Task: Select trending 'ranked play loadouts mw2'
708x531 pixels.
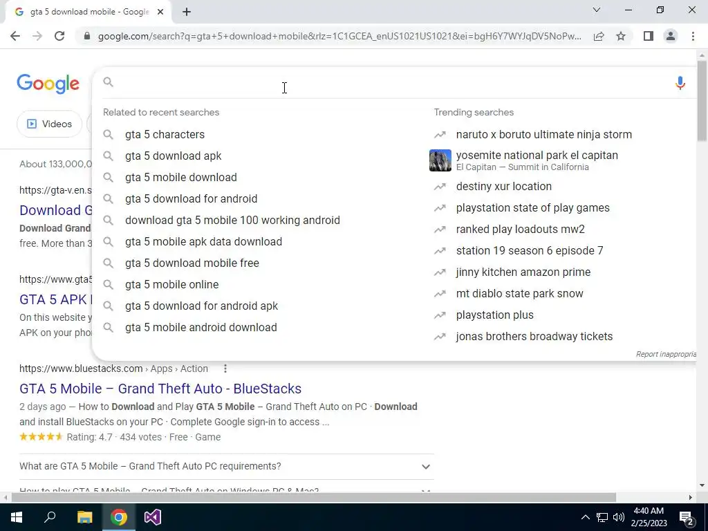Action: tap(520, 230)
